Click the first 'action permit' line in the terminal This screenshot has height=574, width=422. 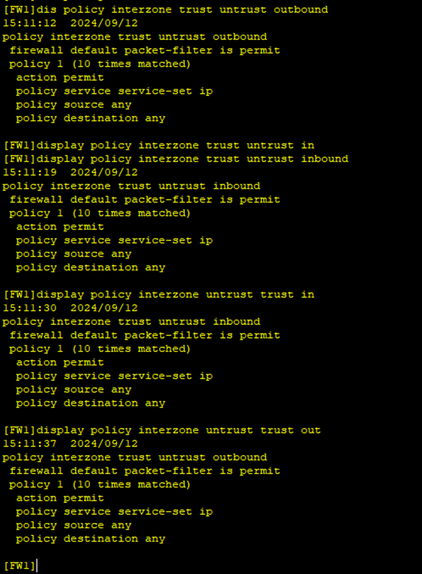(x=60, y=78)
